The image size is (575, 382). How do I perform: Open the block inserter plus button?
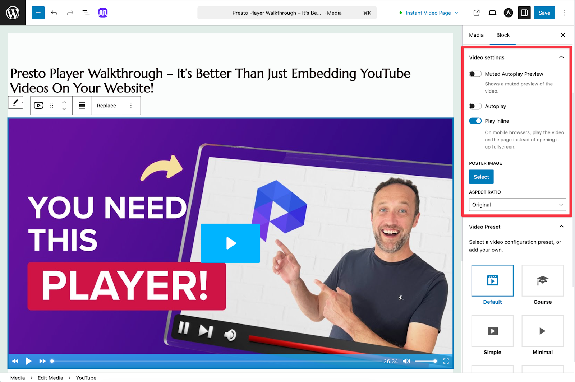(x=38, y=13)
